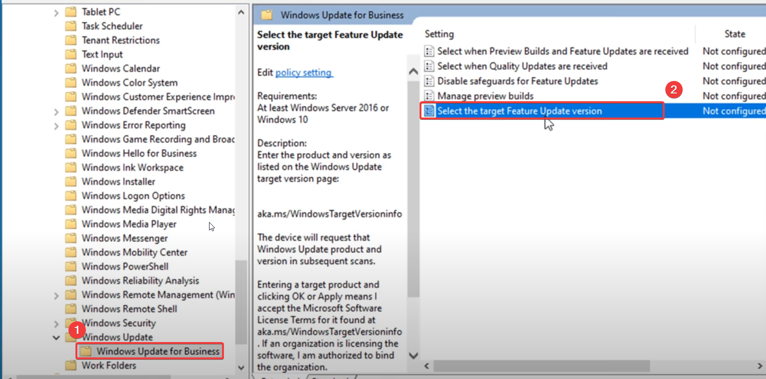Click the Windows Mobility Center folder icon
The image size is (766, 379).
71,252
